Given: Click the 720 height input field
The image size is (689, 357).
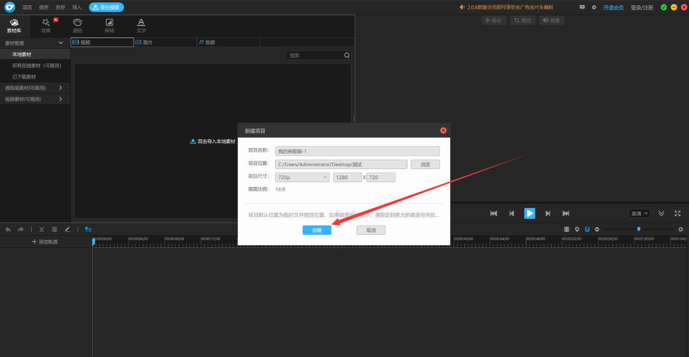Looking at the screenshot, I should 381,177.
